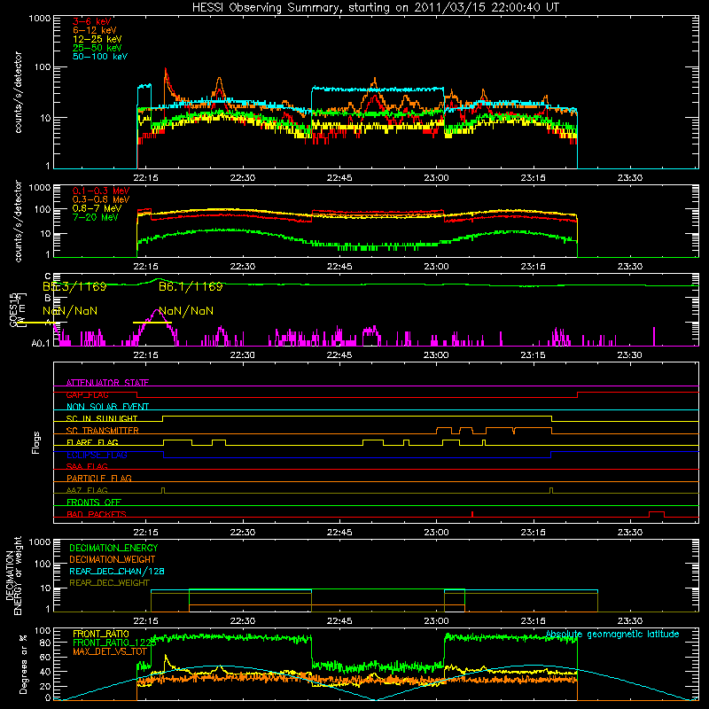Click the 'PARTICLE_FLAG' label
Screen dimensions: 709x709
99,478
